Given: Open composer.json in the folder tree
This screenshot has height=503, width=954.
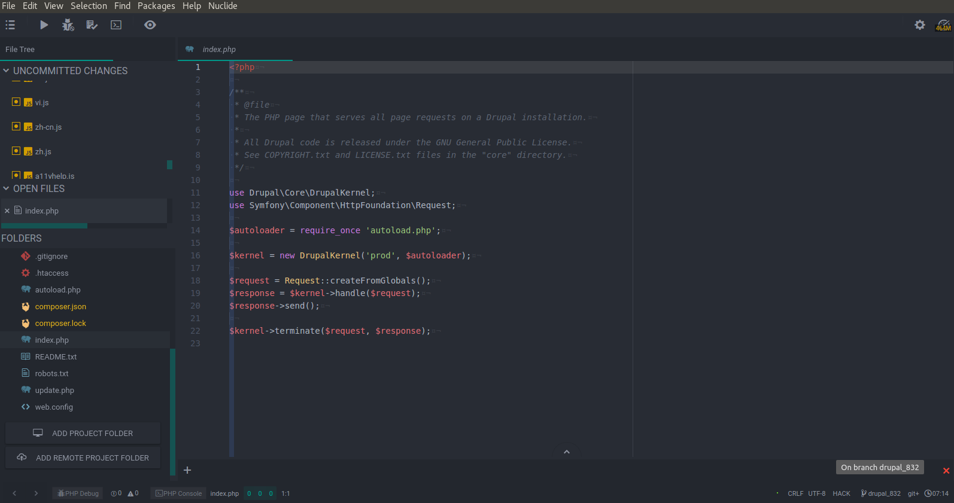Looking at the screenshot, I should click(60, 307).
